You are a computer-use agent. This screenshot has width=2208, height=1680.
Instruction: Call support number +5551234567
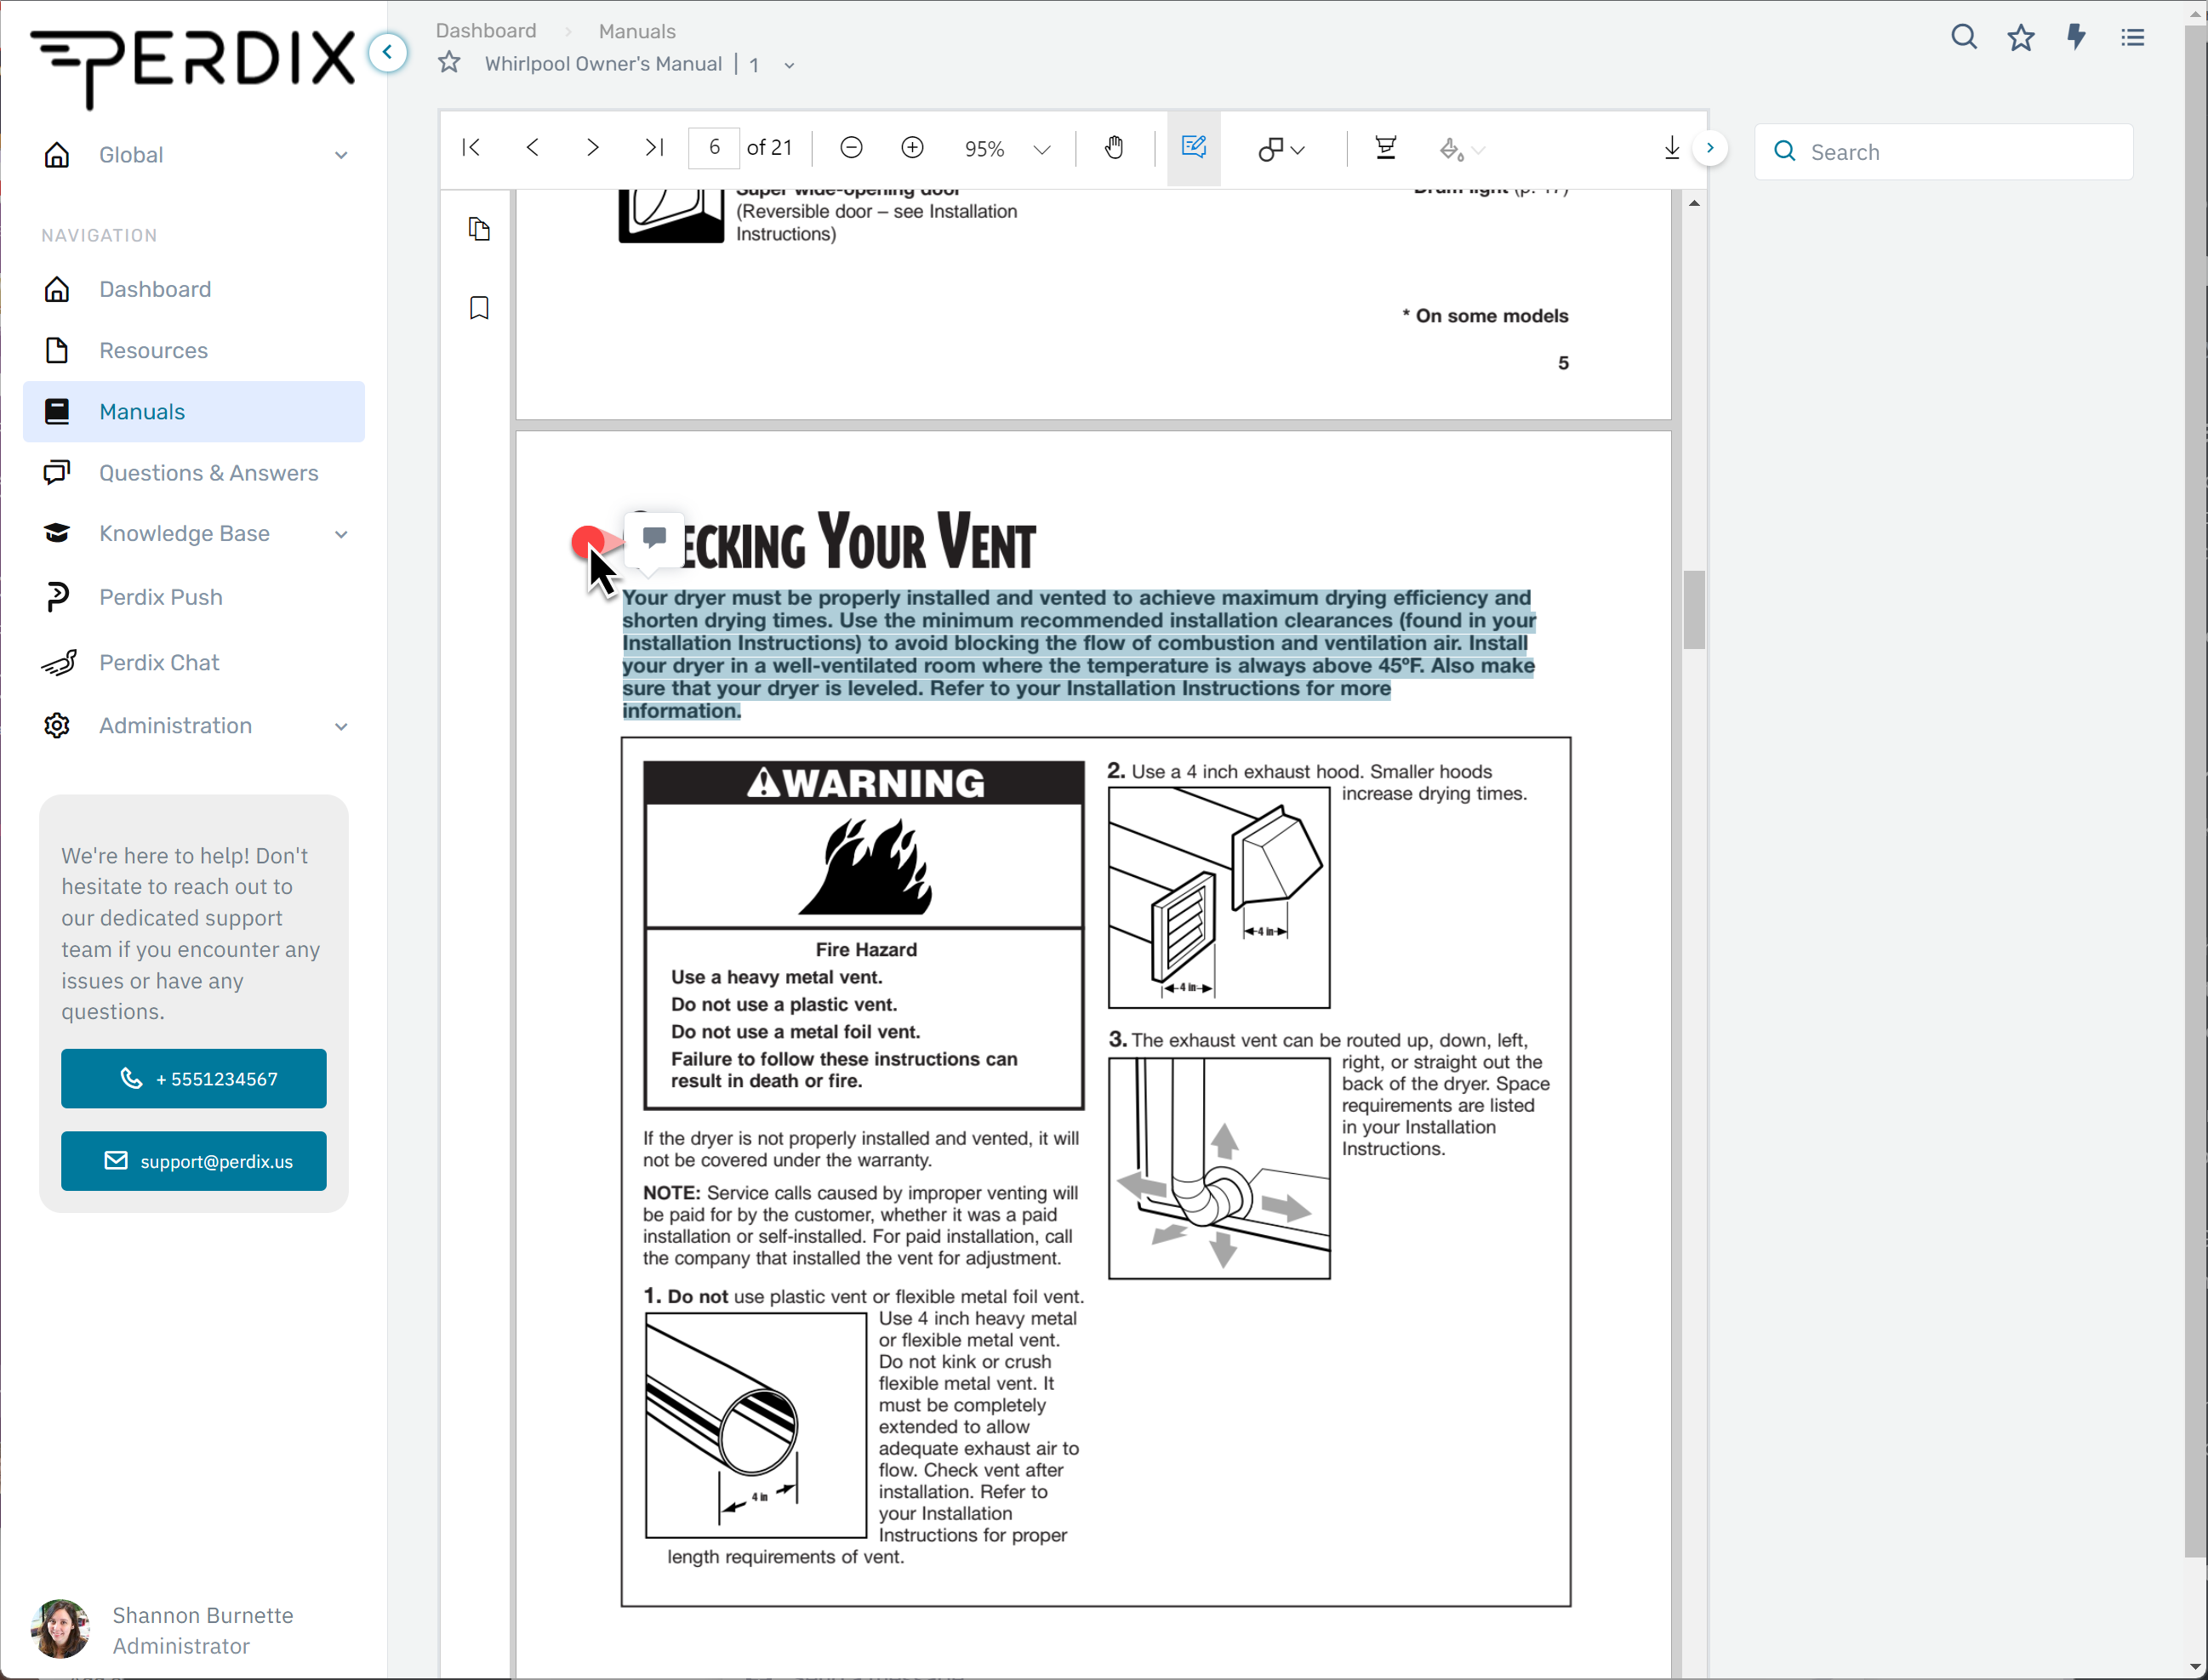click(194, 1078)
